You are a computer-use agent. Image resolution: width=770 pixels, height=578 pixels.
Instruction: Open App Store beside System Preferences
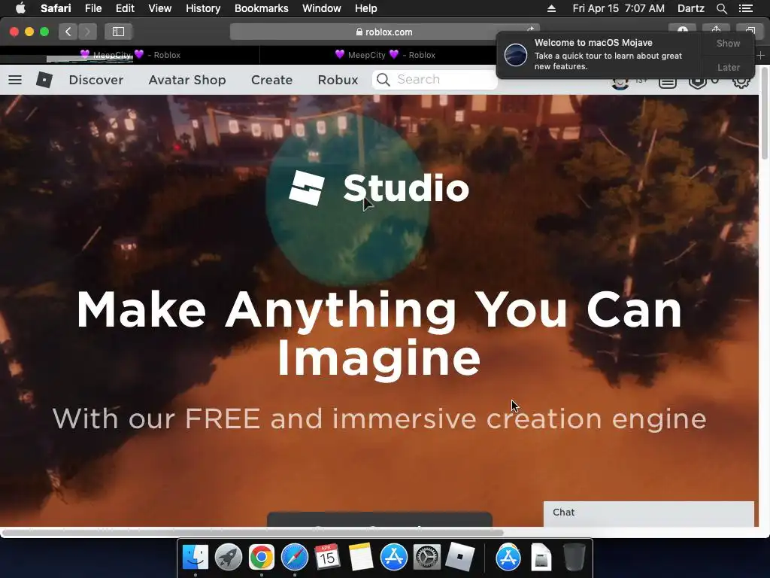(394, 558)
